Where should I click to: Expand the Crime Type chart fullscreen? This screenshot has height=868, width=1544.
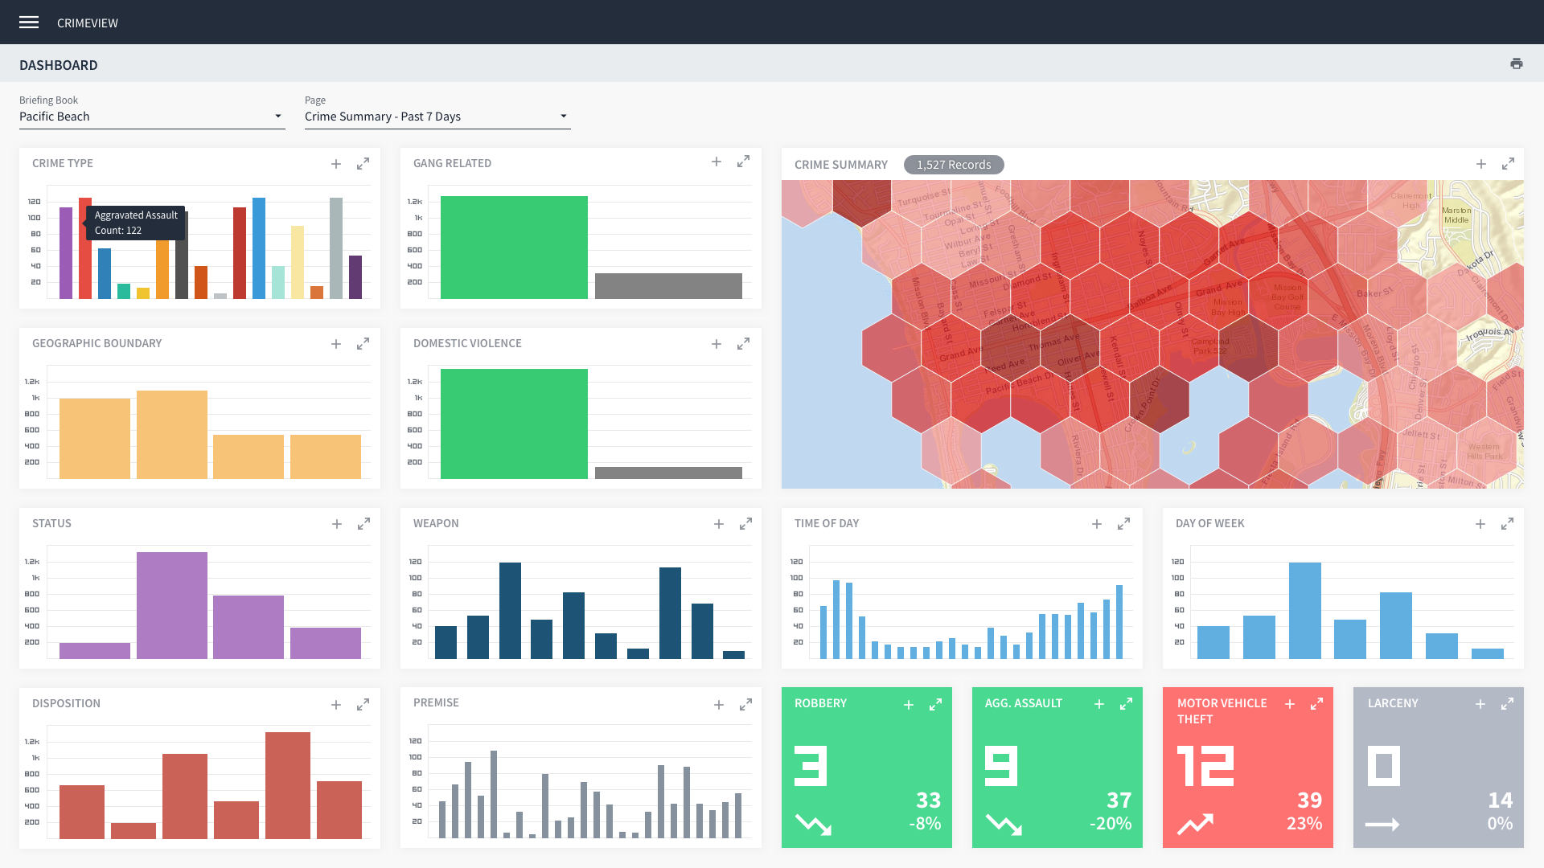point(363,164)
